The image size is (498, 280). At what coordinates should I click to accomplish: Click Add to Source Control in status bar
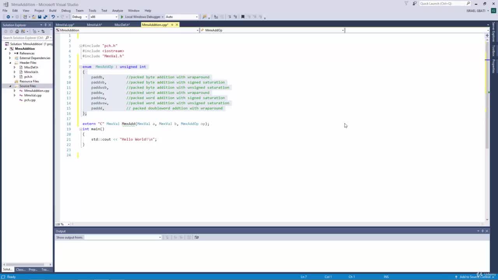[x=475, y=277]
